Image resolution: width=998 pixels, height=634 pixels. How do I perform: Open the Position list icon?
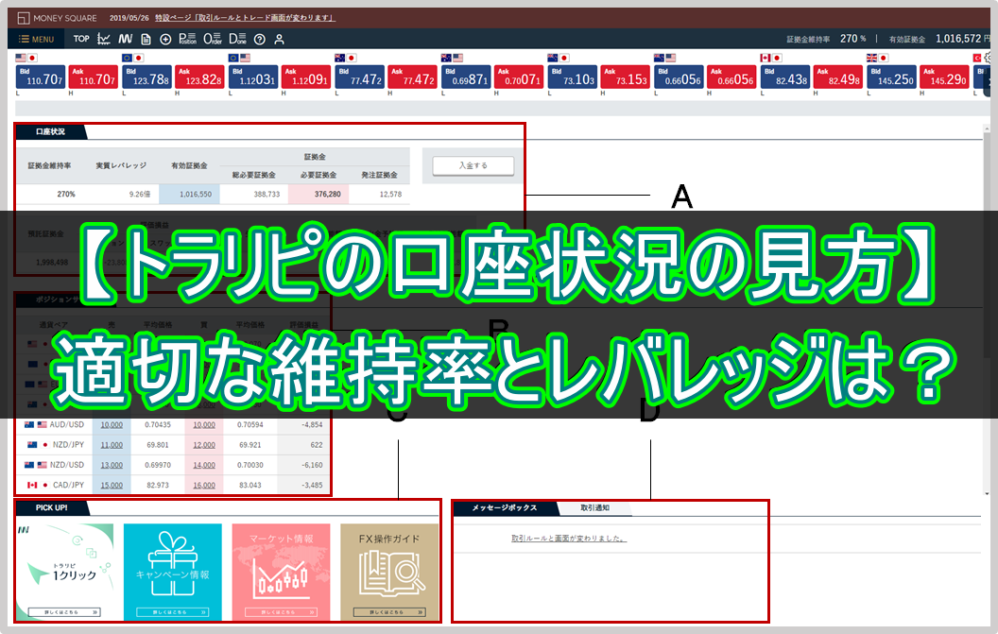[x=188, y=39]
